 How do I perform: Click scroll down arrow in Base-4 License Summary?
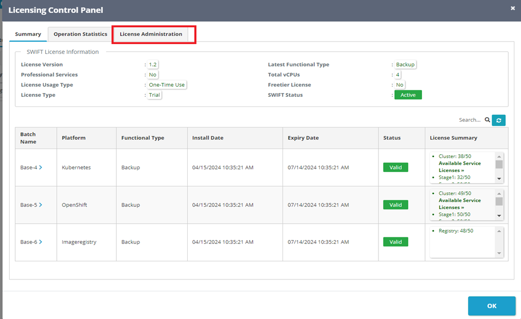pos(499,179)
